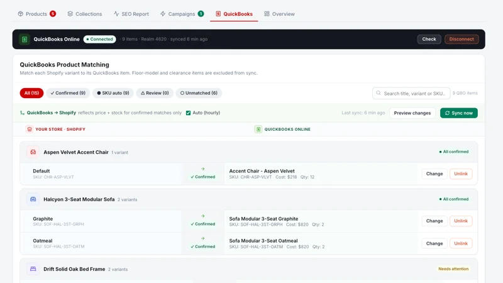Change the Accent Chair - Aspen Velvet match
This screenshot has width=503, height=283.
434,174
